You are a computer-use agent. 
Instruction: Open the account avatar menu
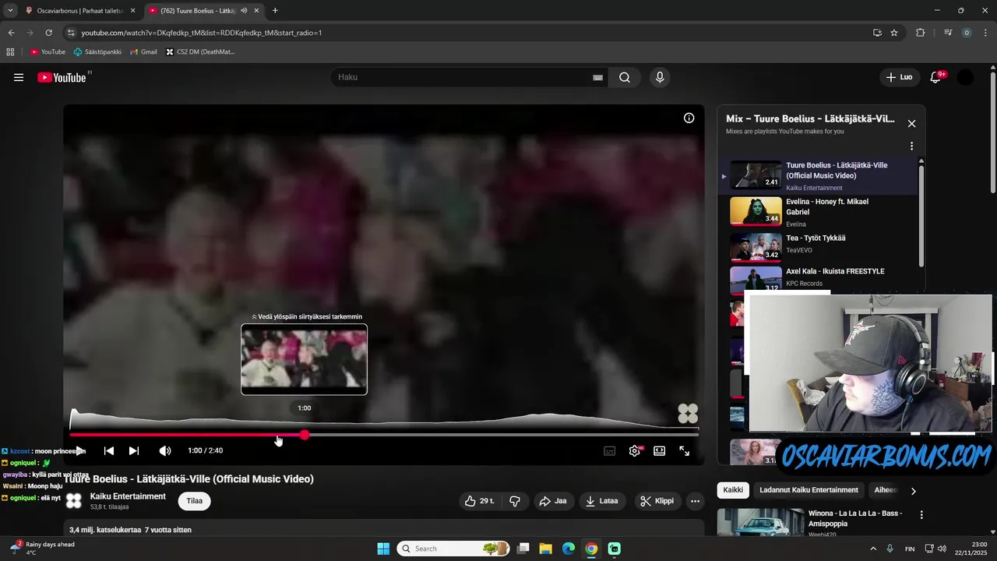pyautogui.click(x=965, y=77)
